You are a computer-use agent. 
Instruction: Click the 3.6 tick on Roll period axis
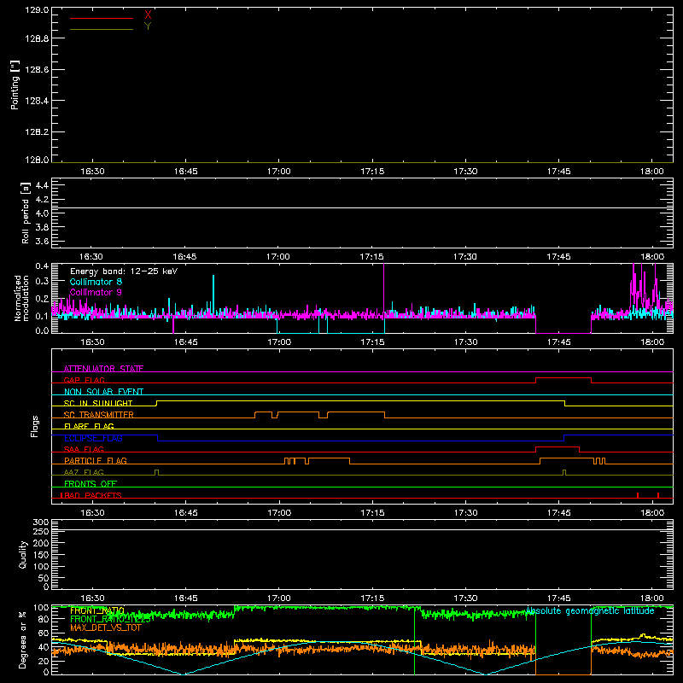42,241
